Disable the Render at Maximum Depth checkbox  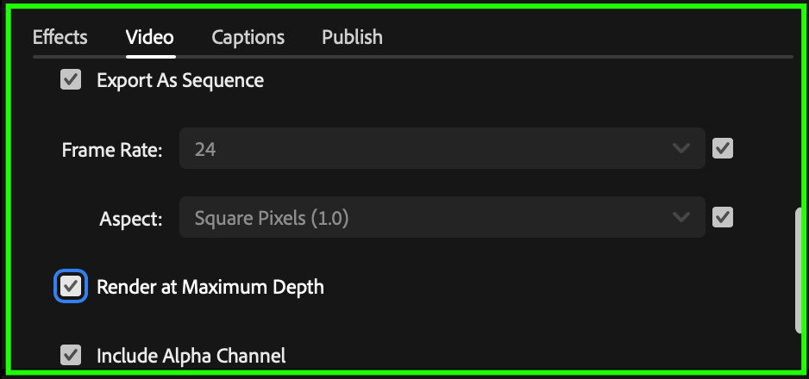click(x=71, y=286)
